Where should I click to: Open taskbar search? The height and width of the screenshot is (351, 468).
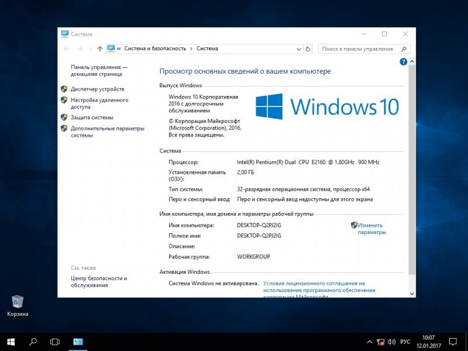[33, 342]
